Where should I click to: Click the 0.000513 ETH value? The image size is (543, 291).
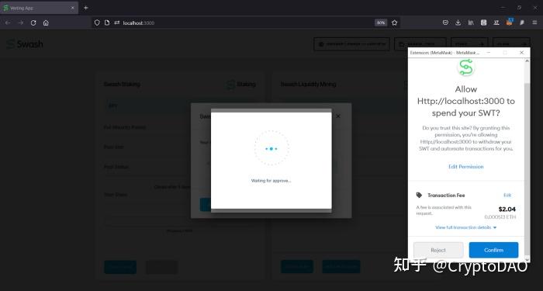coord(500,217)
